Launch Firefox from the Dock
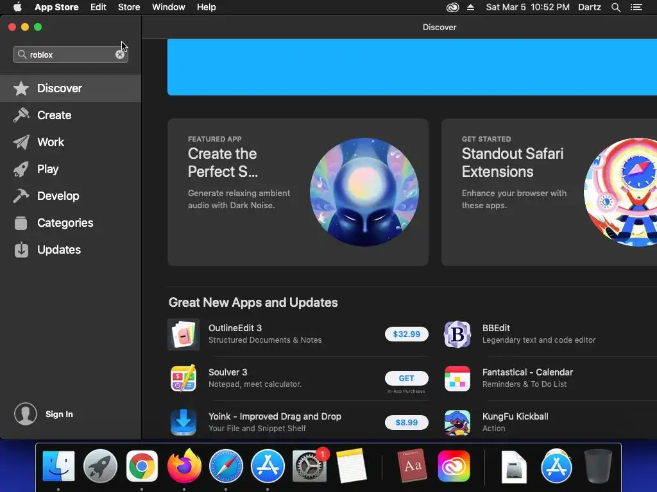The width and height of the screenshot is (657, 492). 184,465
